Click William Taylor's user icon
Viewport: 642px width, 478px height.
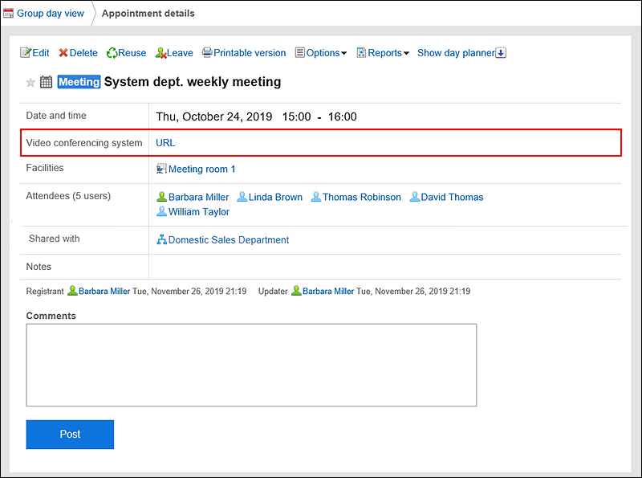pos(162,211)
